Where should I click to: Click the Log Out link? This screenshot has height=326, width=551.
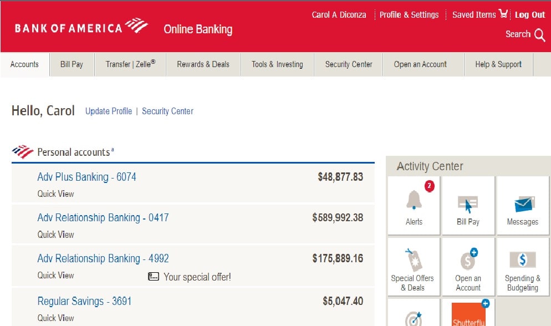pos(530,15)
